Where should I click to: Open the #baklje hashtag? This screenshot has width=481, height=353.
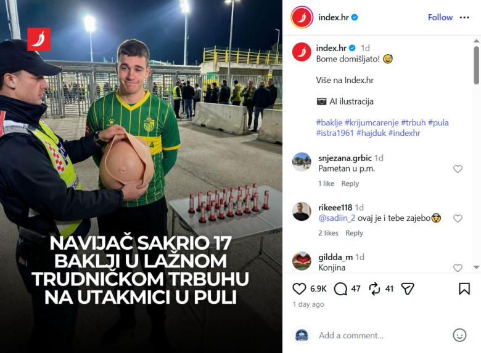click(329, 122)
